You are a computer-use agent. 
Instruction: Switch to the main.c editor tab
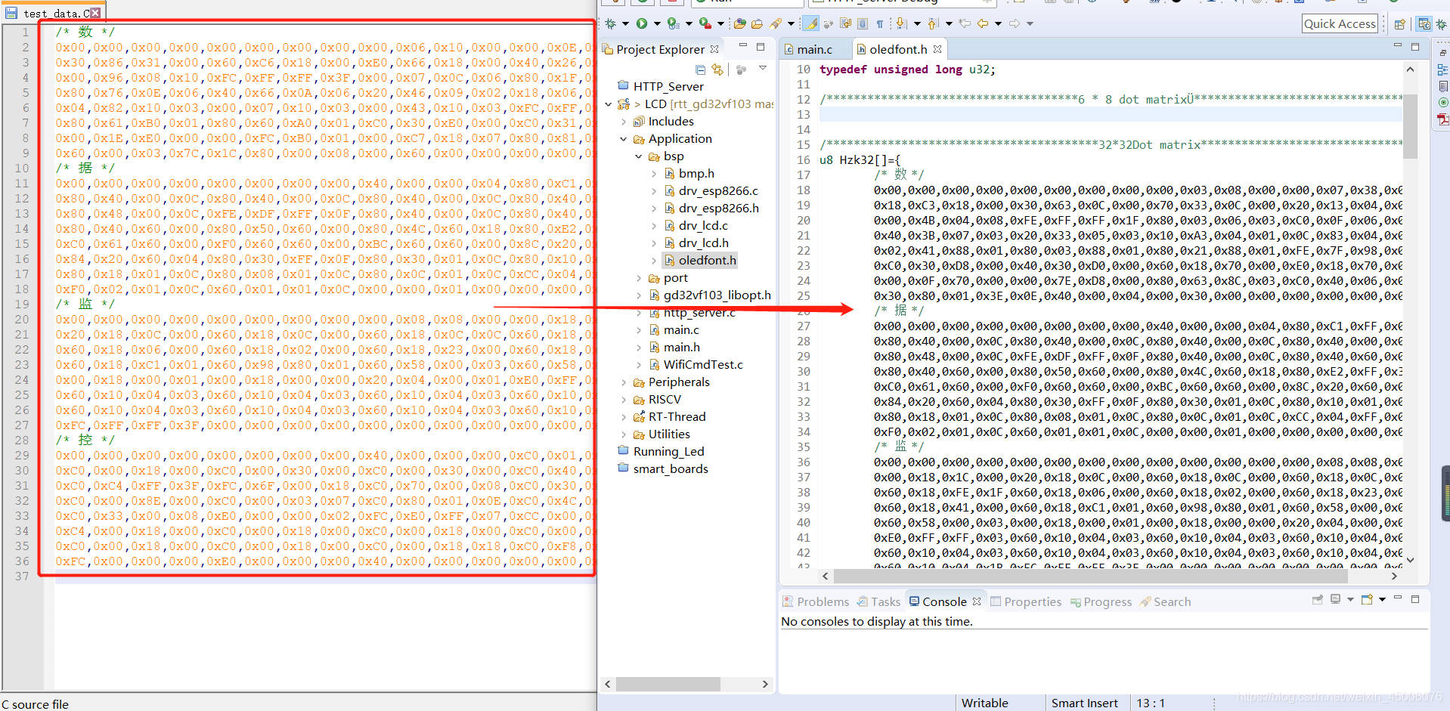pyautogui.click(x=814, y=49)
